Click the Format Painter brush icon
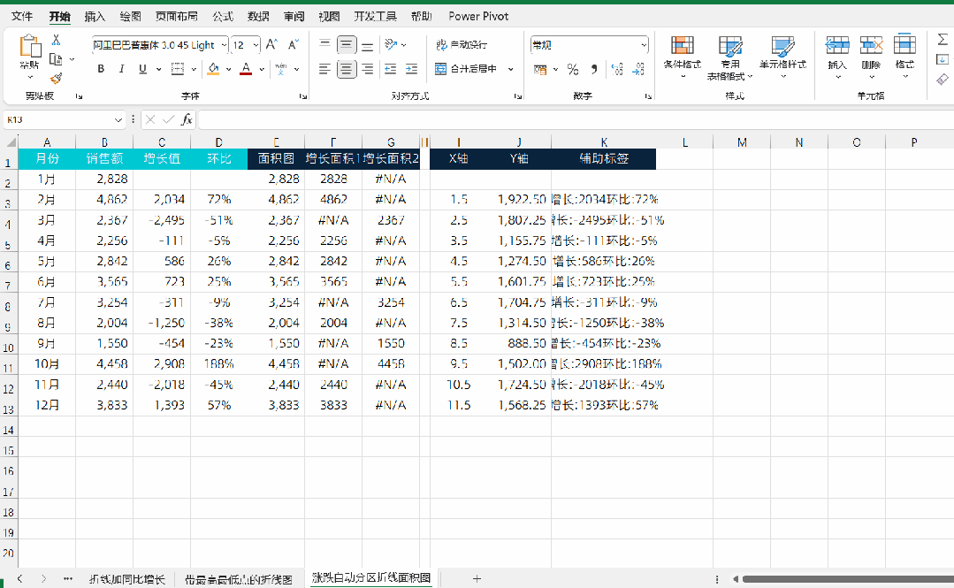The height and width of the screenshot is (588, 954). (x=56, y=78)
